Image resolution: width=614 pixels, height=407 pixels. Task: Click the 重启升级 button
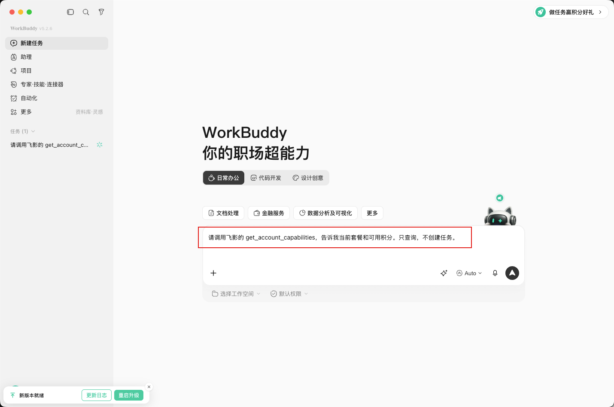point(129,395)
